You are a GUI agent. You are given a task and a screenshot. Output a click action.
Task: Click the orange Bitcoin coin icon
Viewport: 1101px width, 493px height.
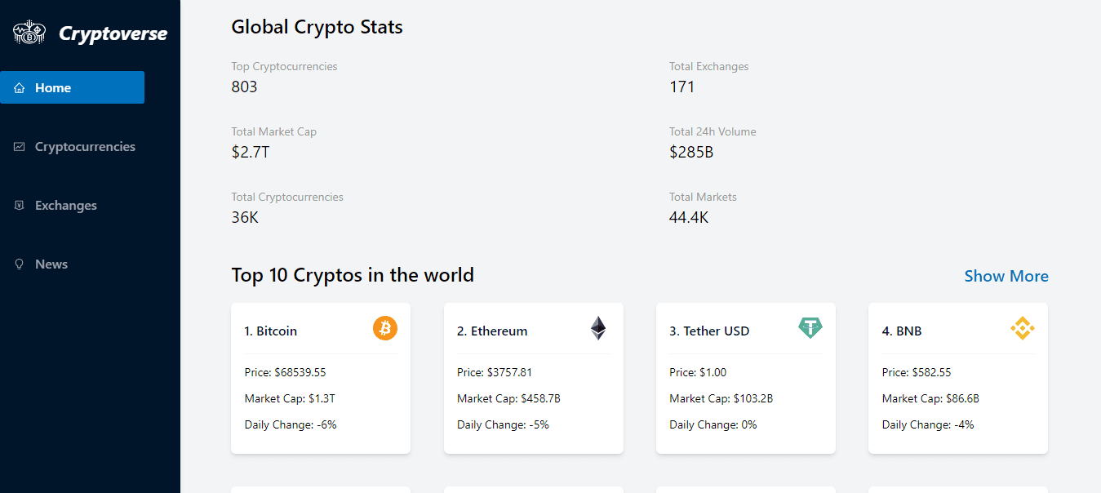(x=385, y=329)
